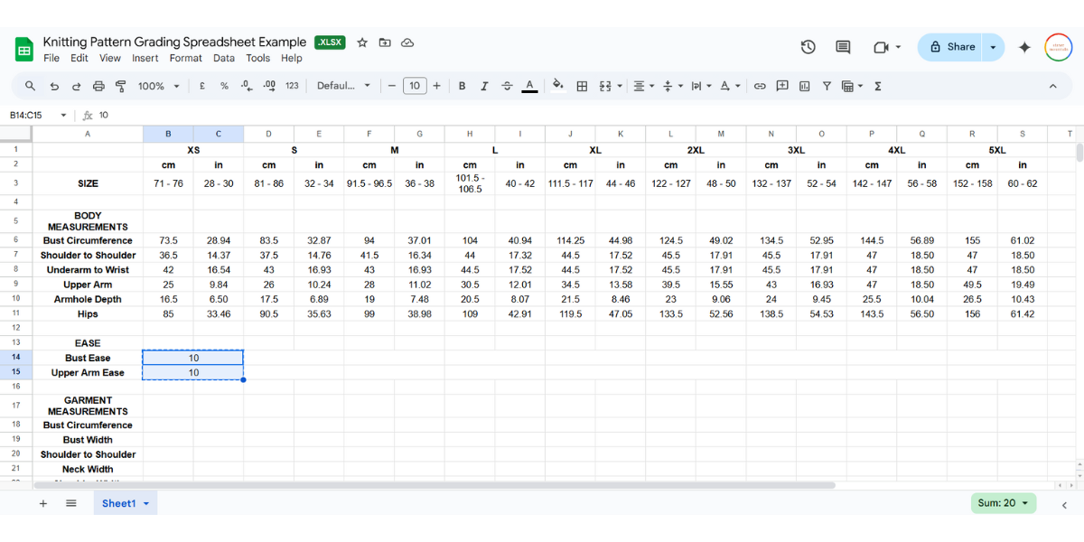Open the Help menu
The width and height of the screenshot is (1084, 542).
tap(292, 58)
